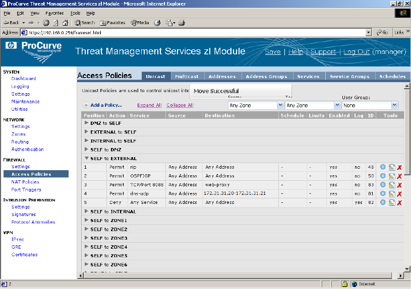Click the Save link in header

(x=273, y=52)
